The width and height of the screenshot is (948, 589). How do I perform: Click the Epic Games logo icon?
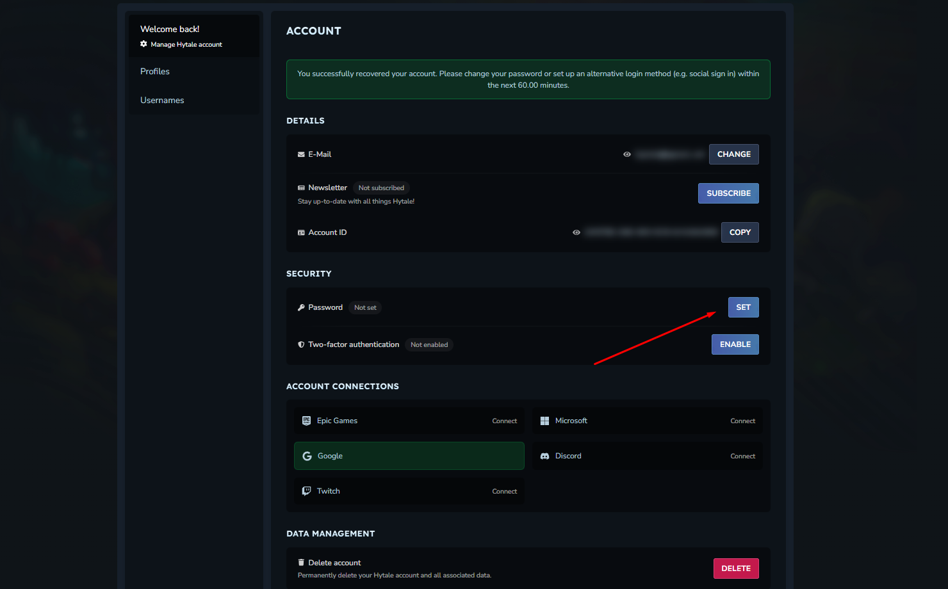[306, 421]
